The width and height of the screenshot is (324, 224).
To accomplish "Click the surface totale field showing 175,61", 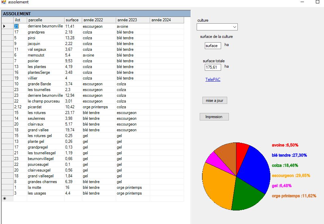I will point(213,67).
